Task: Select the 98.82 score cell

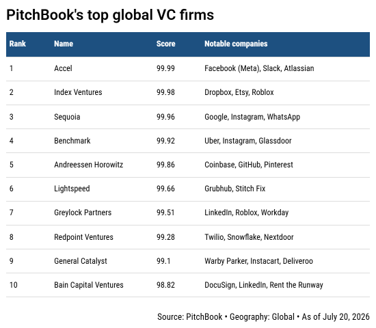Action: tap(165, 285)
